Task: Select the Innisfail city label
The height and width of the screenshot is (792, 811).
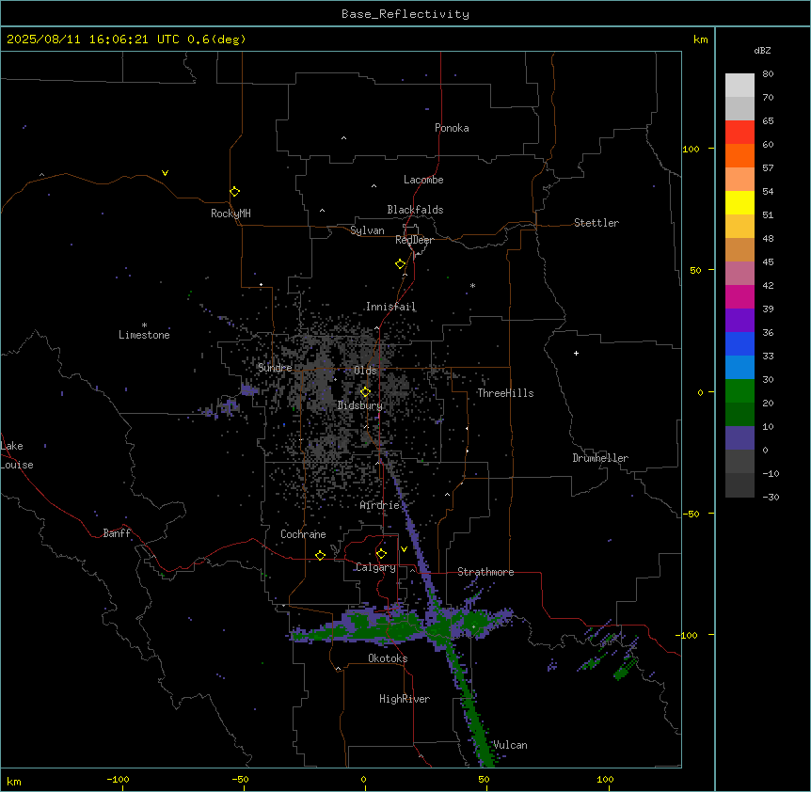Action: click(x=390, y=307)
